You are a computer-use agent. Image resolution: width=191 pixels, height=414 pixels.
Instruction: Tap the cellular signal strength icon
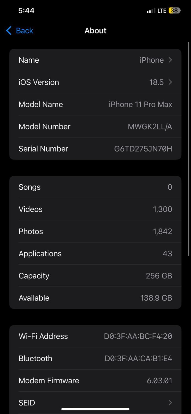click(151, 11)
